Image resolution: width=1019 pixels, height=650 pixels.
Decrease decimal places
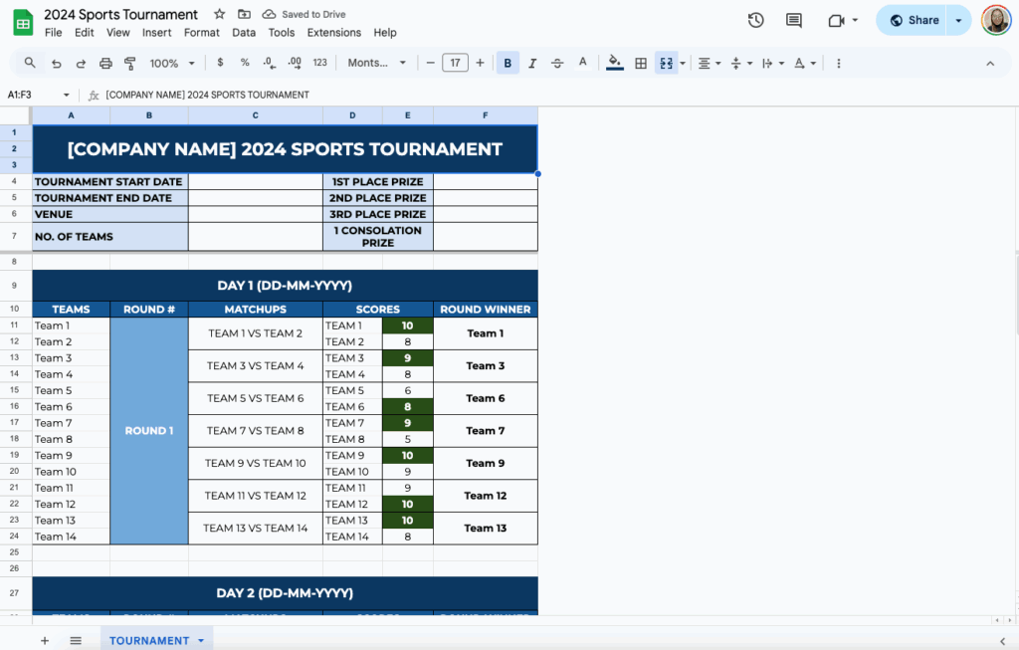[x=268, y=62]
